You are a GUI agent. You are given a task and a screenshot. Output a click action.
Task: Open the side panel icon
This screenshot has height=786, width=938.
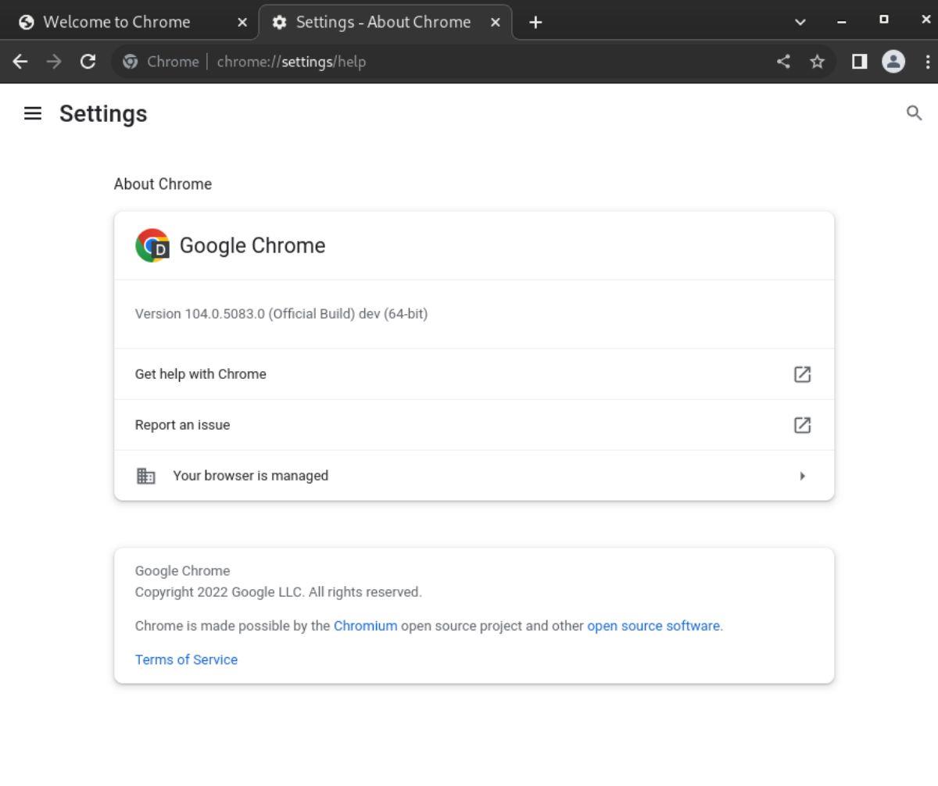[x=857, y=61]
